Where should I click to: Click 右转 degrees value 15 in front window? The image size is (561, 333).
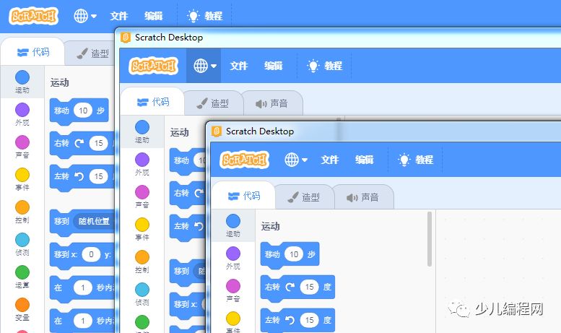[x=310, y=287]
